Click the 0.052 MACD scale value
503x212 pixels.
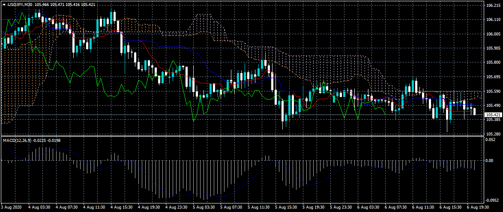point(490,140)
